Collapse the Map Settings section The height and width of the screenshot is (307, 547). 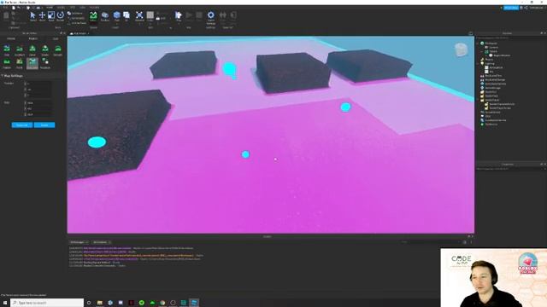3,76
